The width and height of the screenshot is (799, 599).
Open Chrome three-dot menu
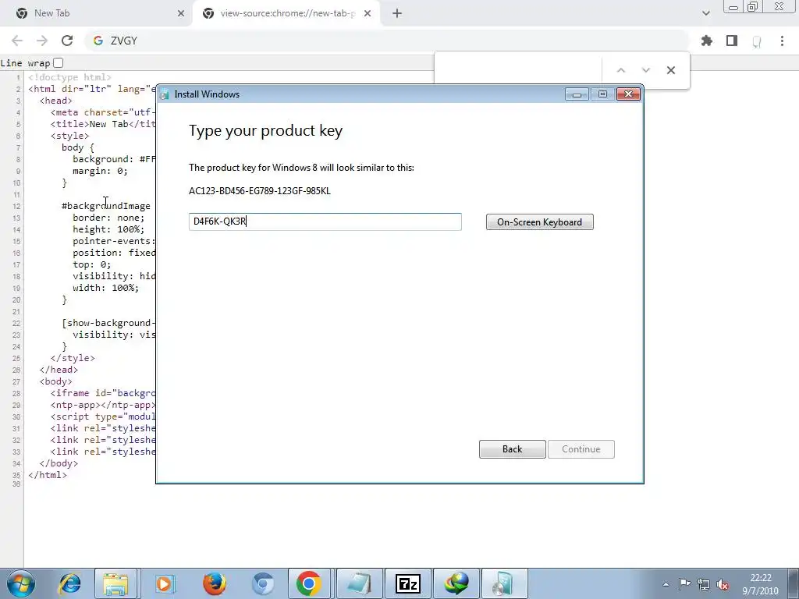pos(782,41)
